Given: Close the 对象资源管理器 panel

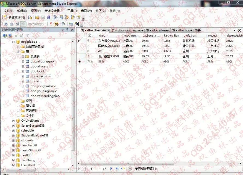Looking at the screenshot, I should (x=72, y=30).
